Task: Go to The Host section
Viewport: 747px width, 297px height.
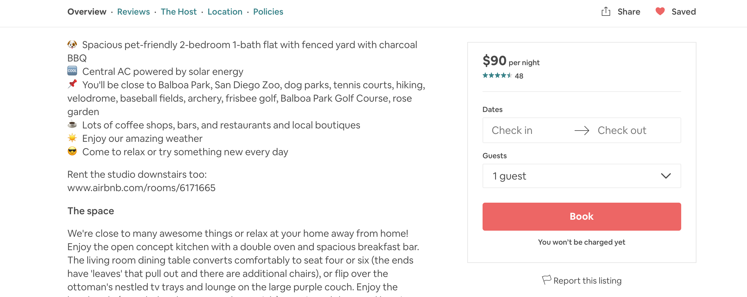Action: point(179,12)
